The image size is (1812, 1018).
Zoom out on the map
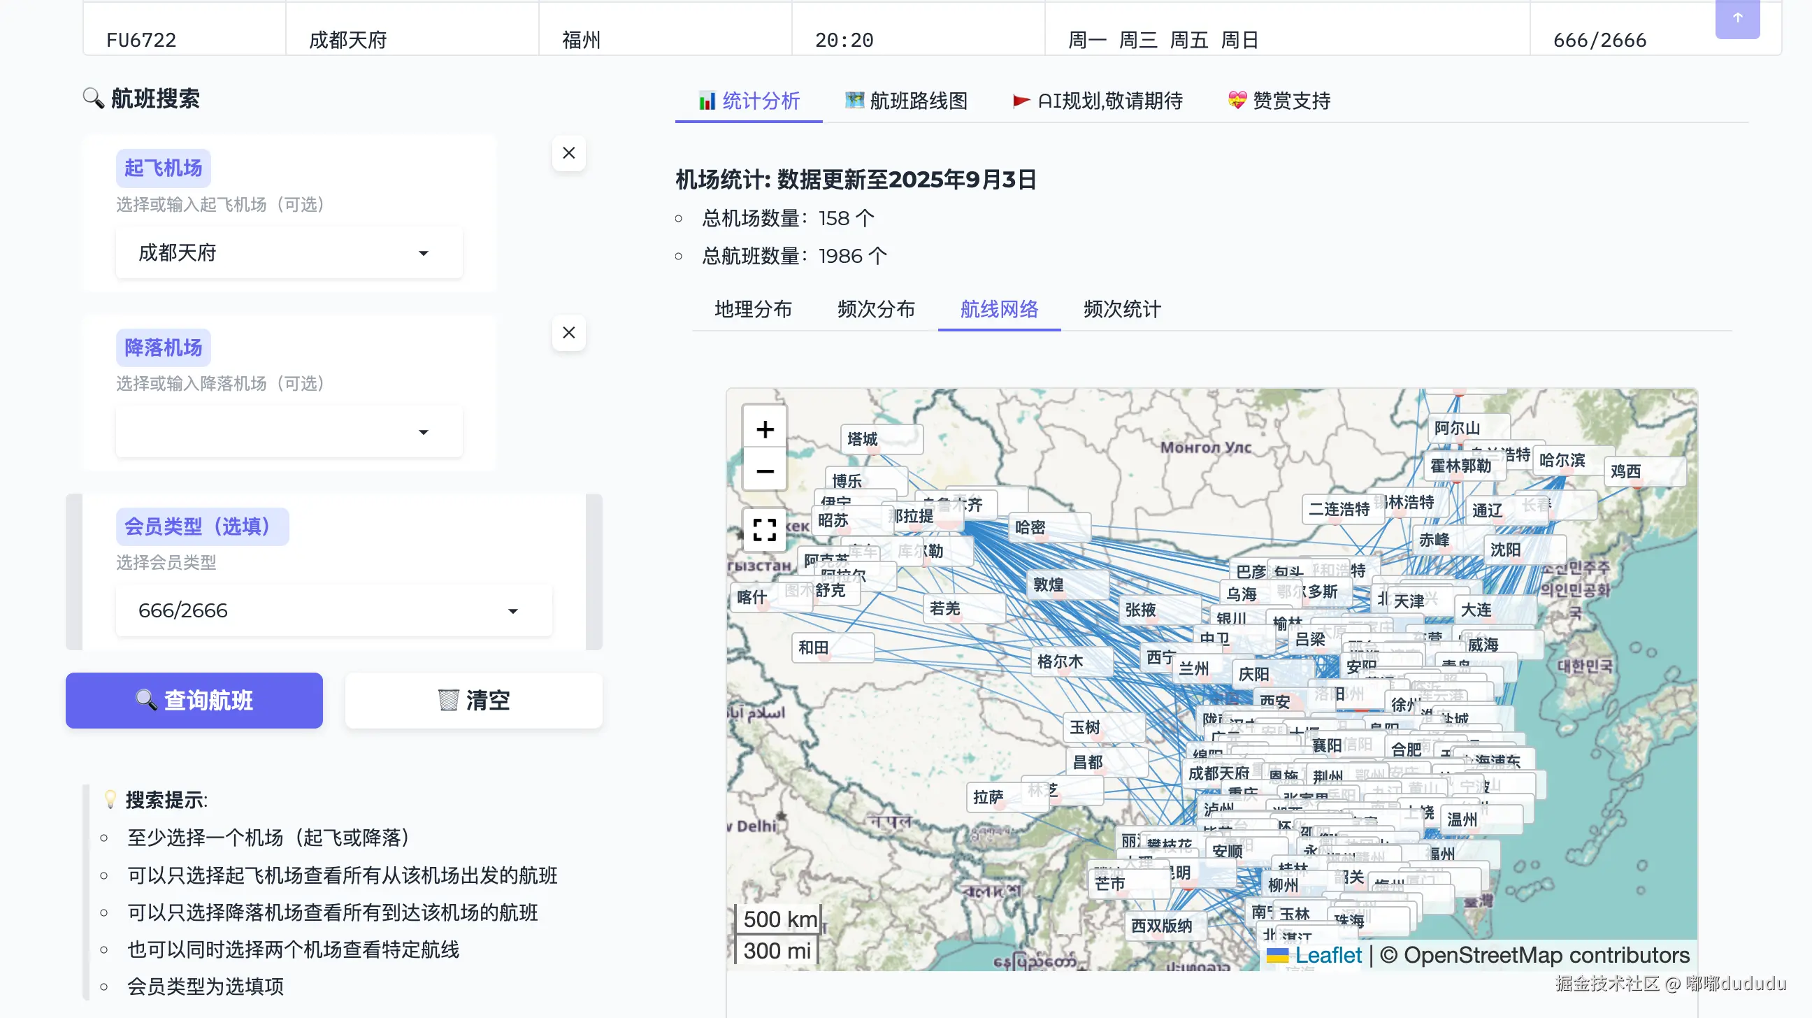pyautogui.click(x=765, y=471)
